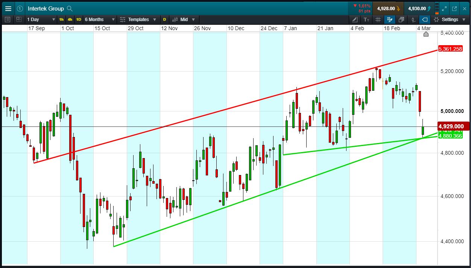
Task: Click the 7 Jan date label
Action: coord(290,28)
